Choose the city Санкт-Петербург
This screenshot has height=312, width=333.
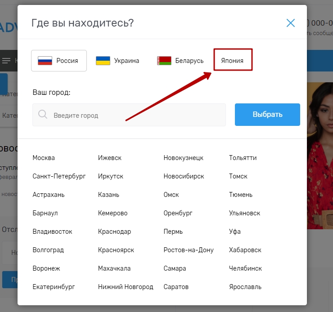tap(59, 176)
